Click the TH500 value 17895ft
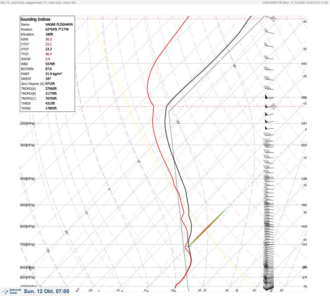The height and width of the screenshot is (296, 330). tap(51, 108)
